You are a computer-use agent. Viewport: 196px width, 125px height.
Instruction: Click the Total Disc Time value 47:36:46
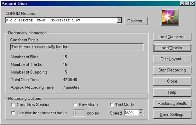[x=70, y=80]
